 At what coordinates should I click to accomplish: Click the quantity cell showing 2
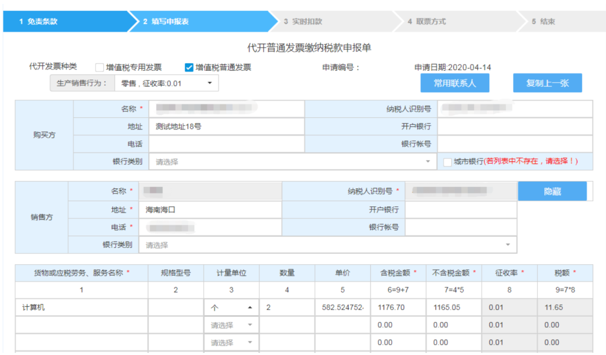pos(287,307)
